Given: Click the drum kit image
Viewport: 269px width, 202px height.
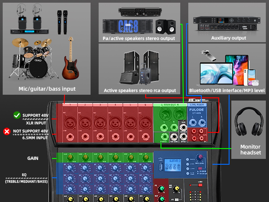Looking at the screenshot, I should (x=34, y=59).
